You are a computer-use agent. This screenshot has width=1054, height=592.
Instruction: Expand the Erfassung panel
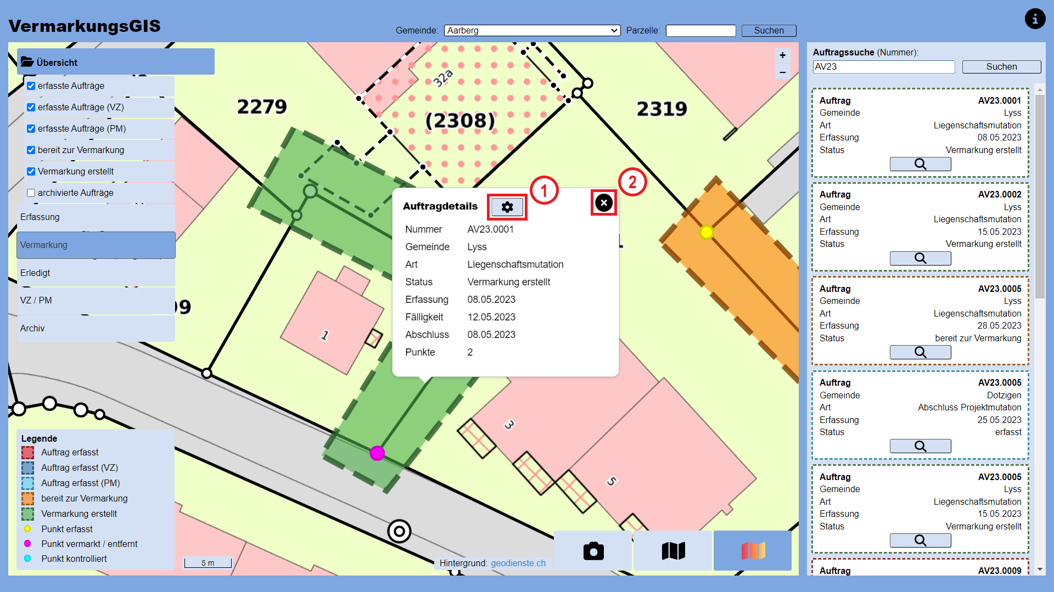(96, 217)
